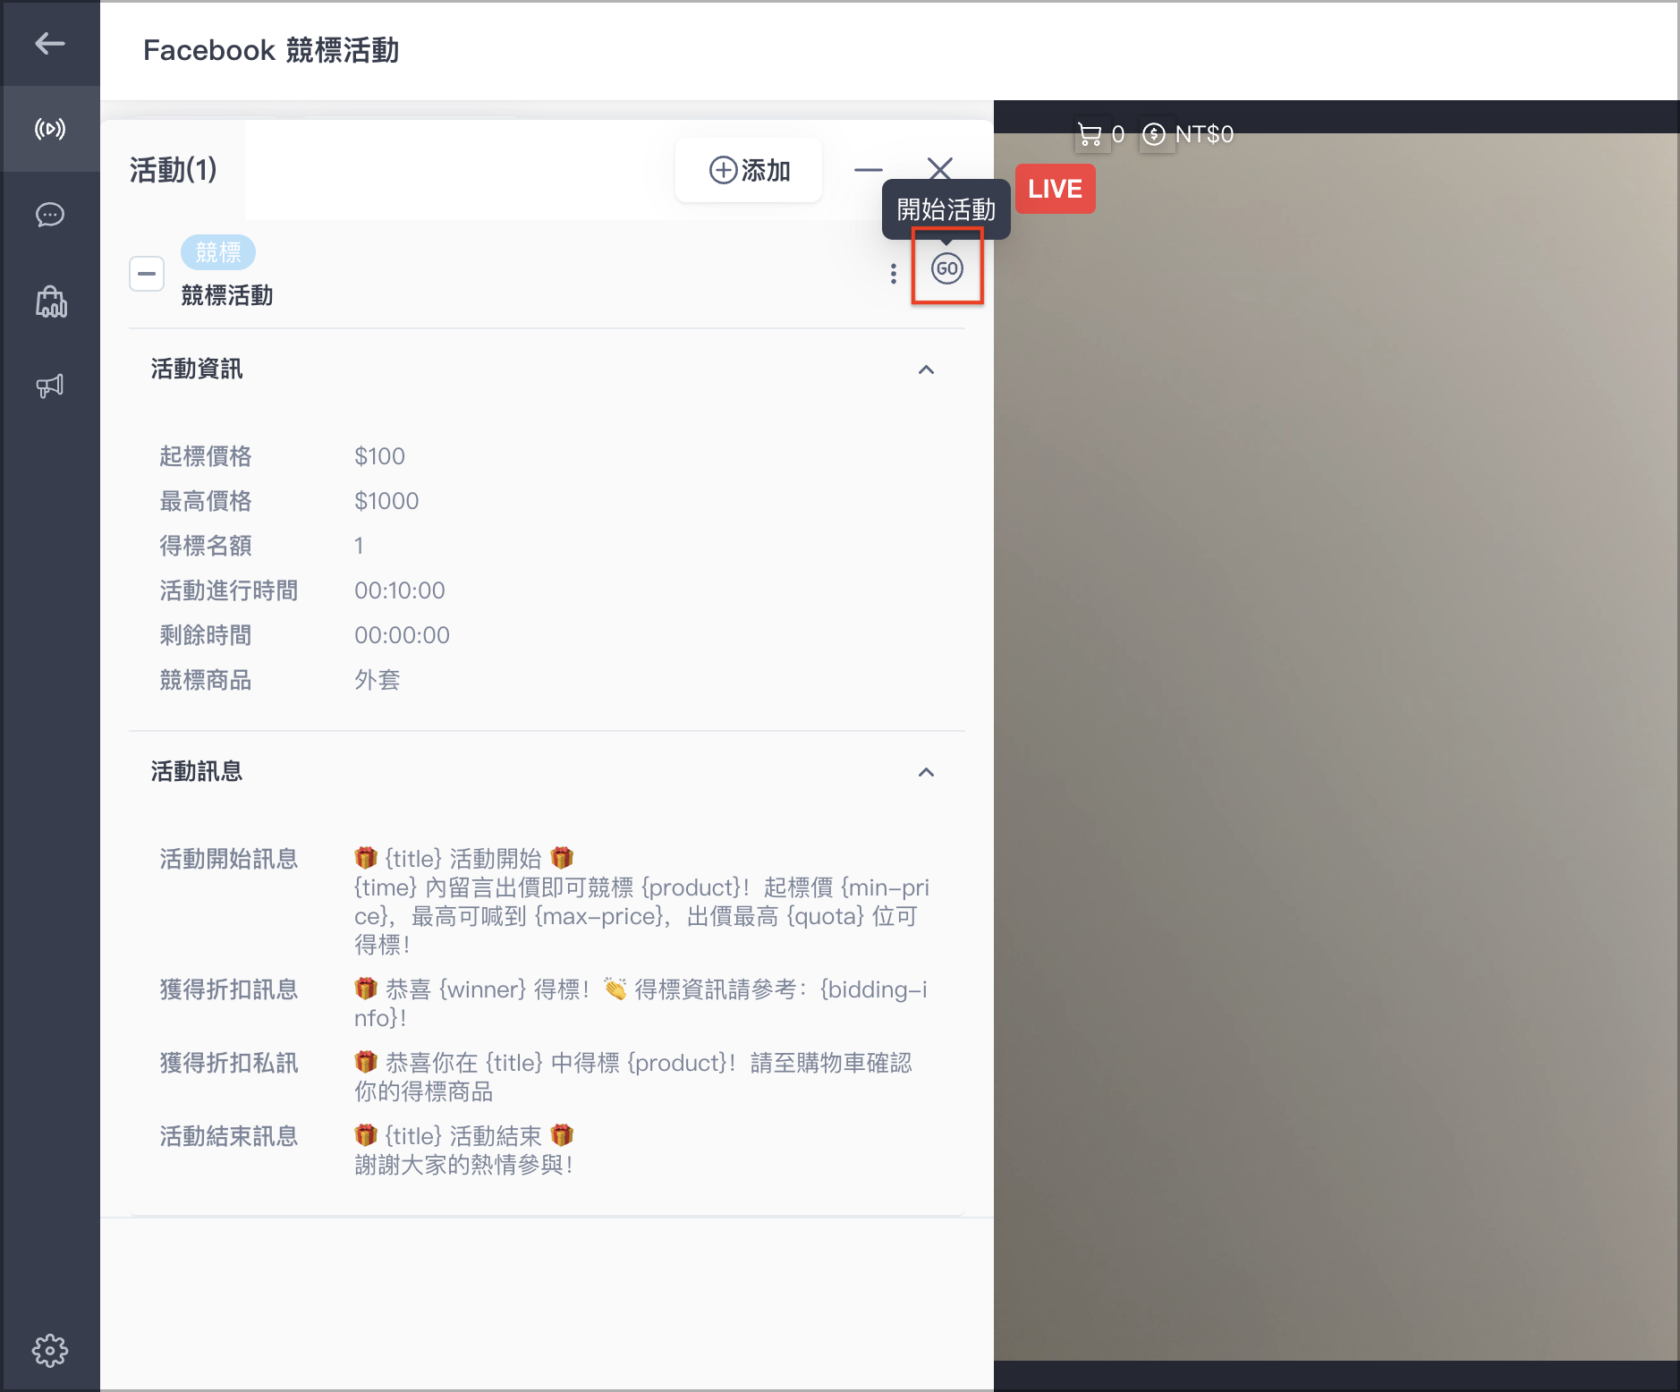The image size is (1680, 1392).
Task: Click the live video preview area
Action: click(x=1336, y=747)
